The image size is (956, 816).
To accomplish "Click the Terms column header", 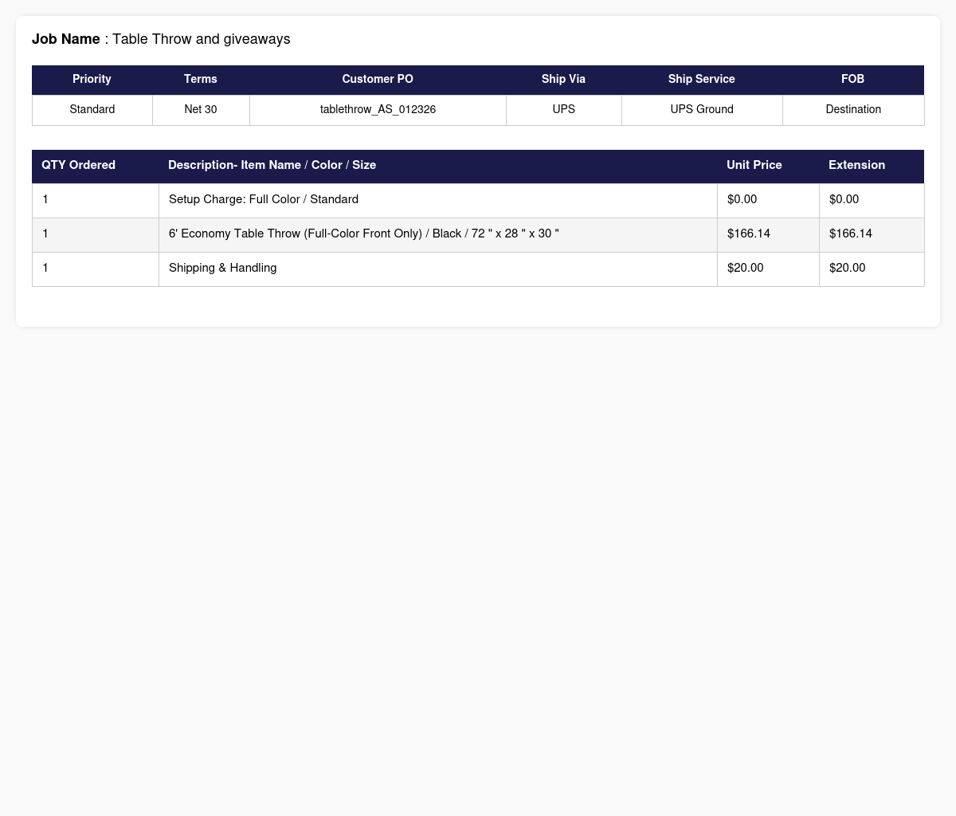I will [x=201, y=80].
